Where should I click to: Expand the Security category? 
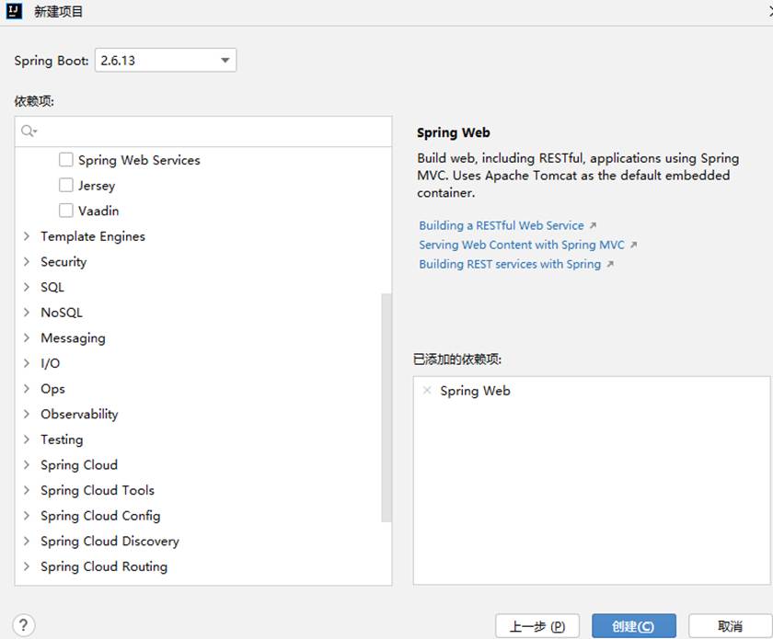coord(27,262)
